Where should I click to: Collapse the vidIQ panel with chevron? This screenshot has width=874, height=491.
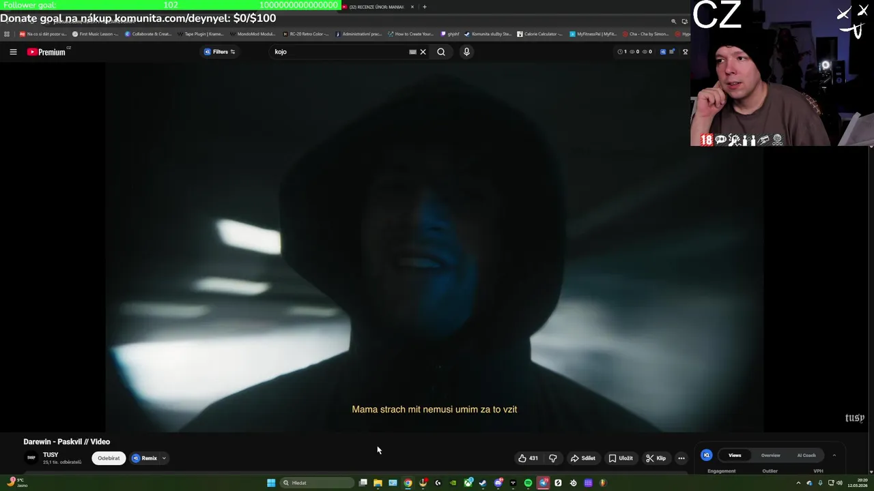click(x=834, y=456)
